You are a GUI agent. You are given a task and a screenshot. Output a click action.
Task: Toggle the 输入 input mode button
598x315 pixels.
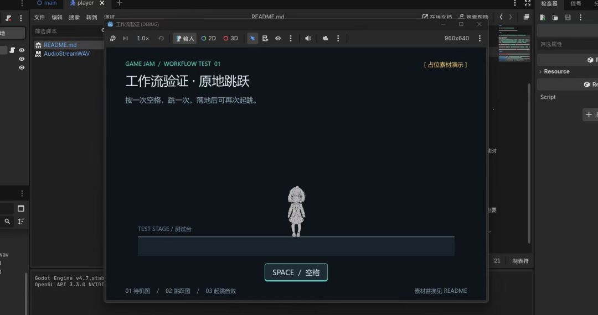[184, 39]
